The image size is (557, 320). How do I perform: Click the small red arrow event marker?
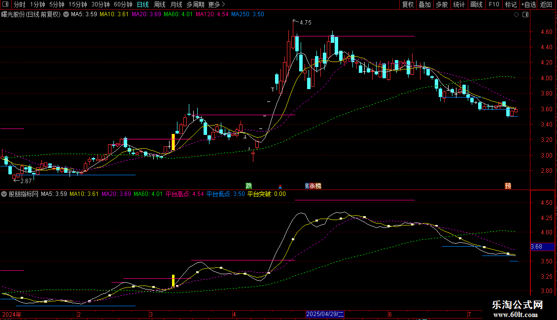coord(280,186)
